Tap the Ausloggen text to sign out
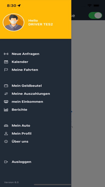 point(21,162)
